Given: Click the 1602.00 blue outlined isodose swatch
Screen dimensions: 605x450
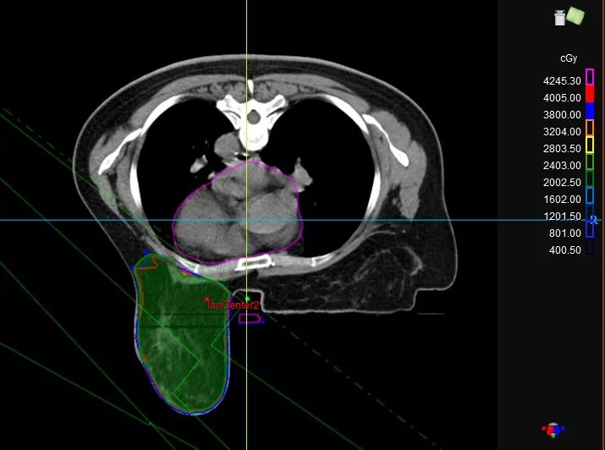Looking at the screenshot, I should point(590,197).
